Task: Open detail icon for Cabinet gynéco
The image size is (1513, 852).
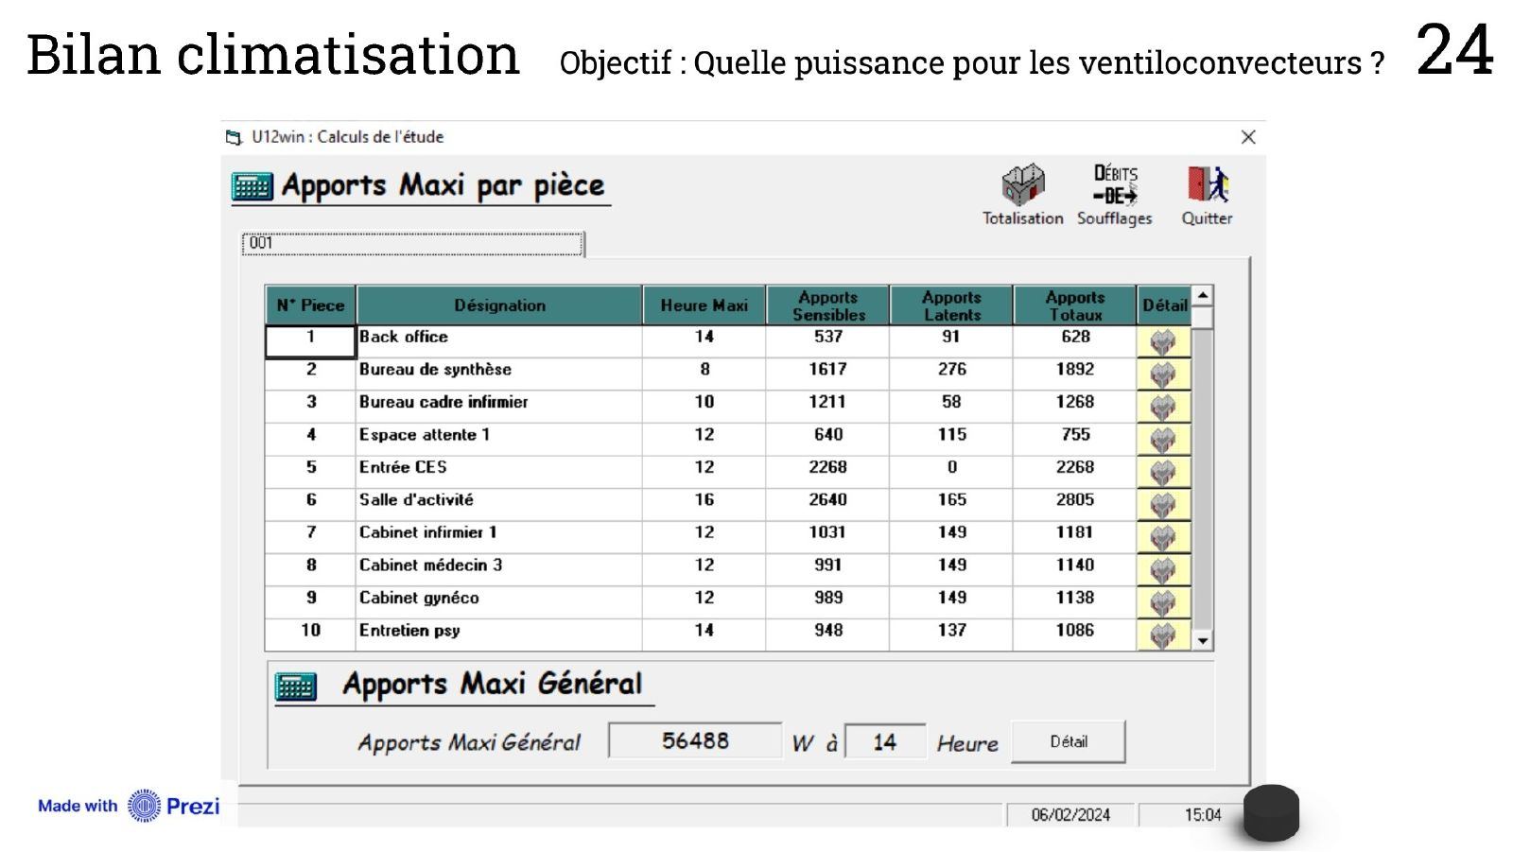Action: [x=1163, y=602]
